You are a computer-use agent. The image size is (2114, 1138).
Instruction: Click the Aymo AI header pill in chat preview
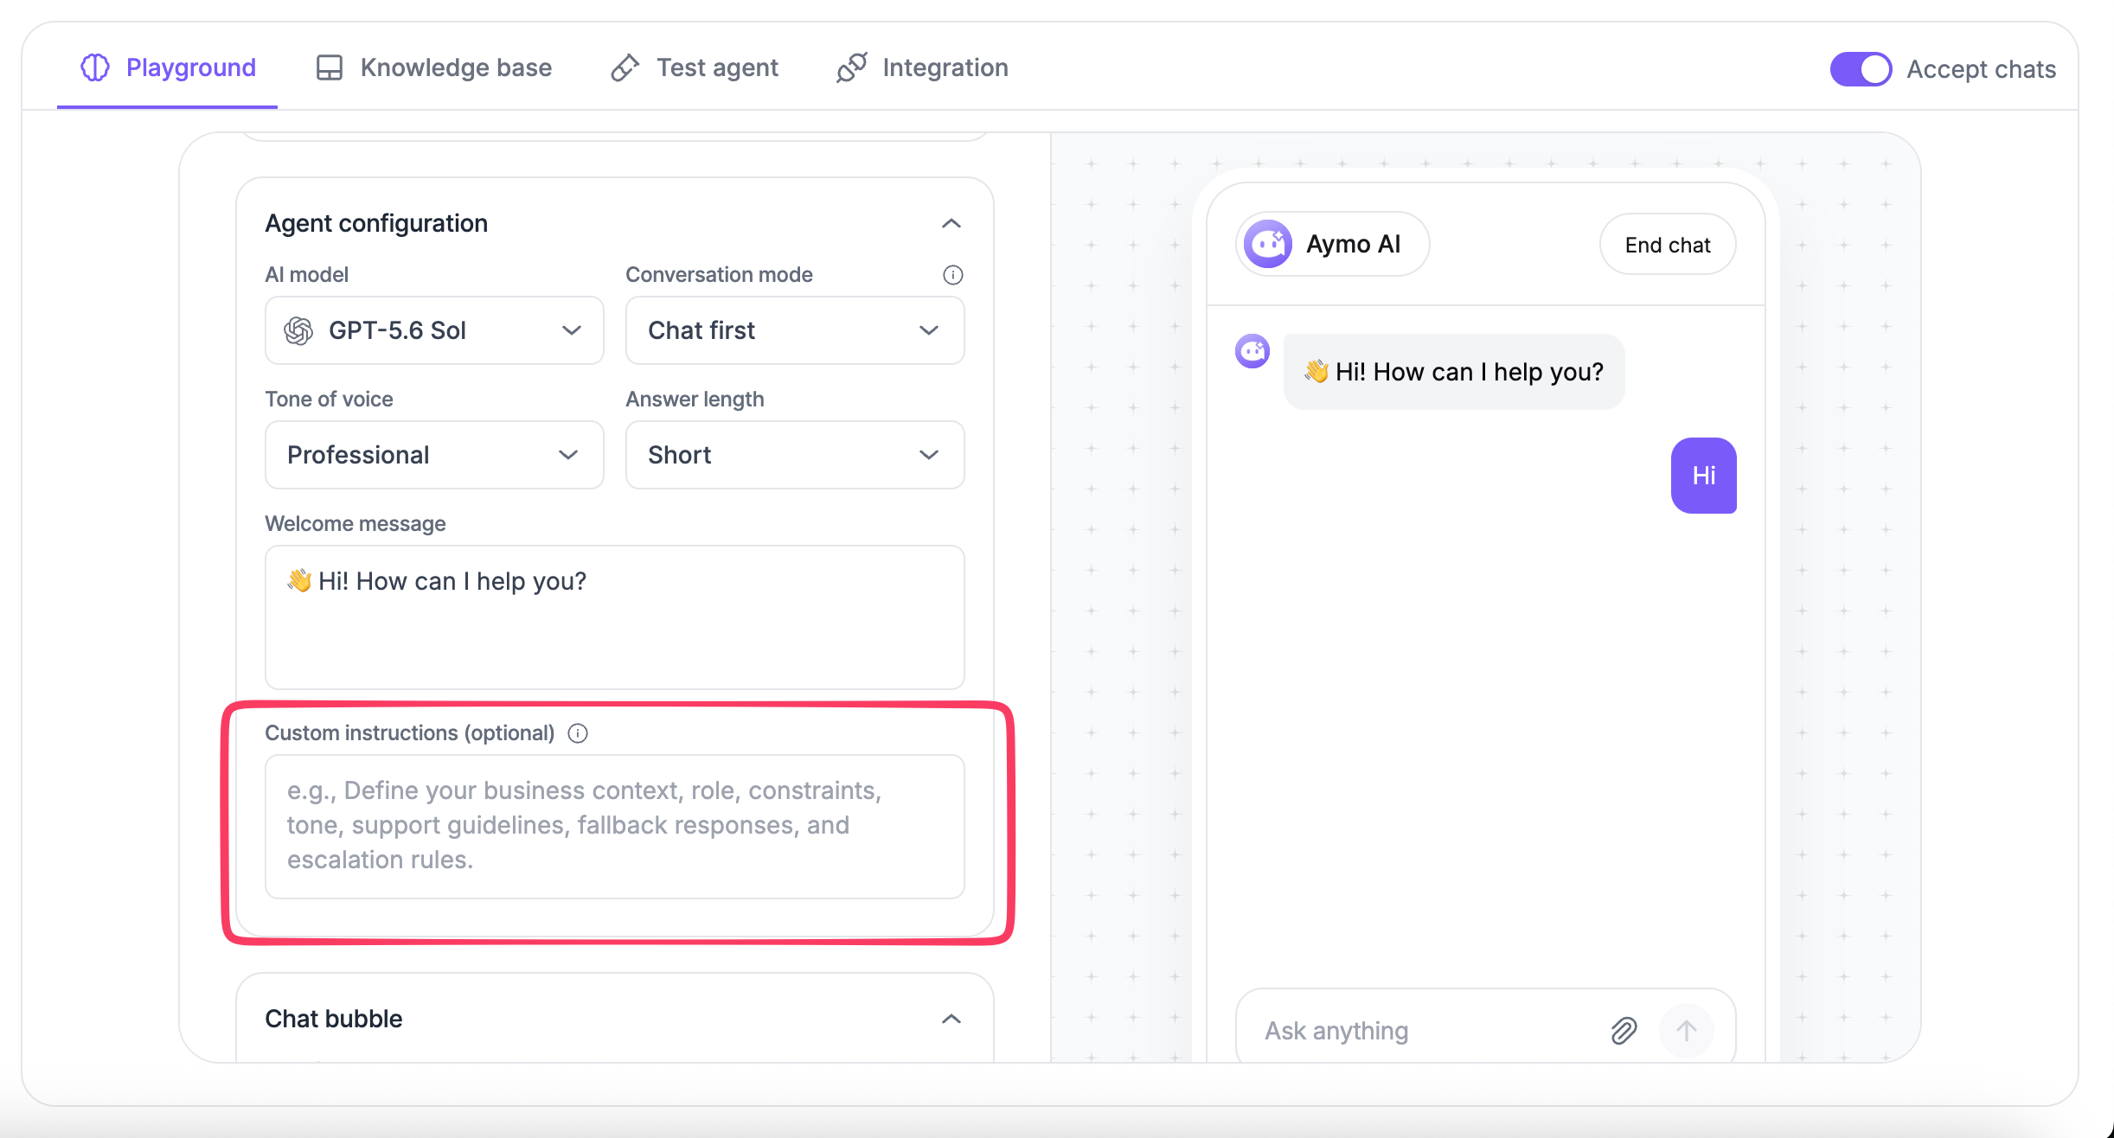(1332, 245)
